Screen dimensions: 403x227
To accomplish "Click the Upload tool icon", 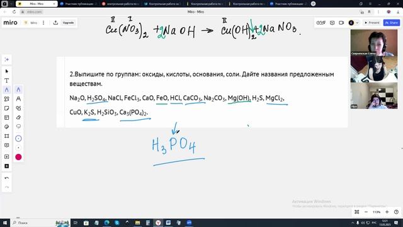I will [x=7, y=157].
